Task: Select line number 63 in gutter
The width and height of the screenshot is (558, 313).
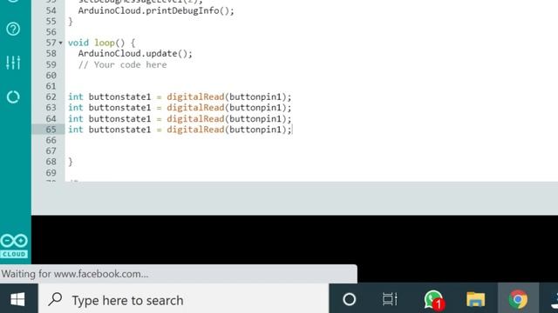Action: point(51,108)
